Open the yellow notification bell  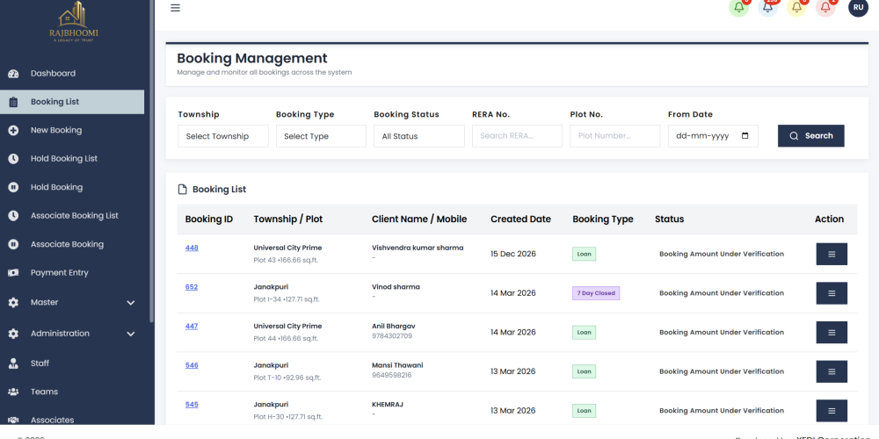[797, 8]
